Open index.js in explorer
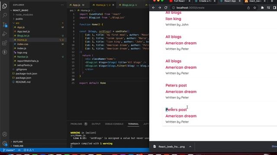277x155 pixels. [x=22, y=48]
